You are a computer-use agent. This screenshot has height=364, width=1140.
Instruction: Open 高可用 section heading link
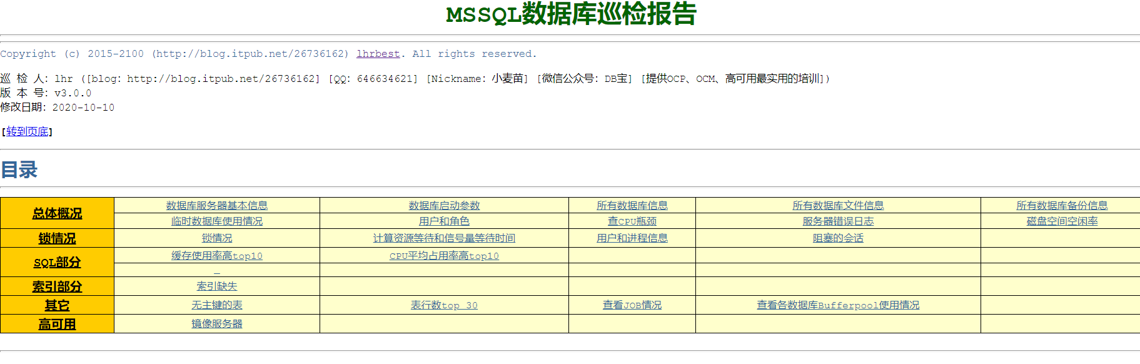click(x=57, y=324)
